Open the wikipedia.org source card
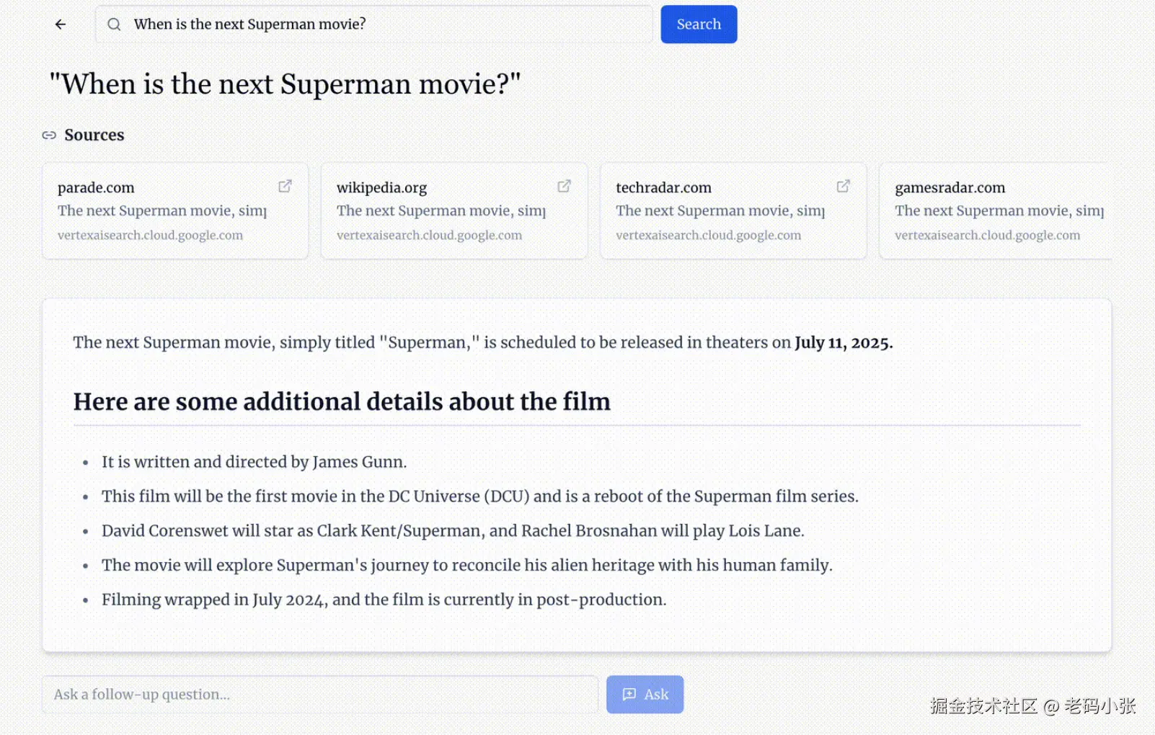The width and height of the screenshot is (1155, 735). (454, 211)
